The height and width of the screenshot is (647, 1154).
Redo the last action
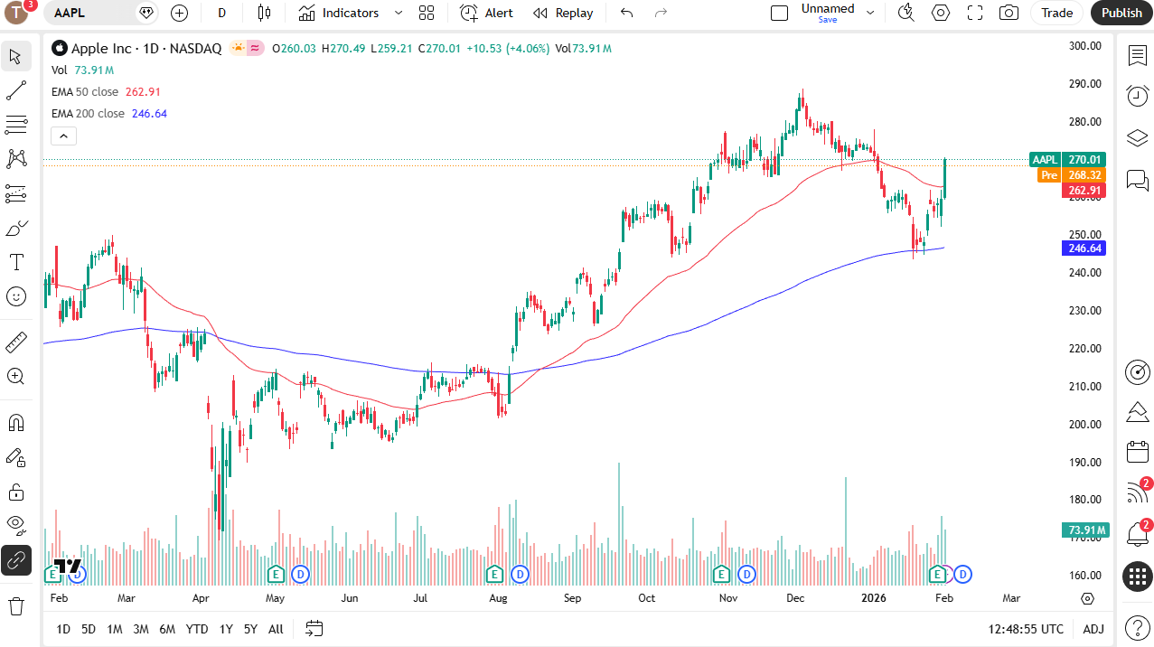[661, 13]
